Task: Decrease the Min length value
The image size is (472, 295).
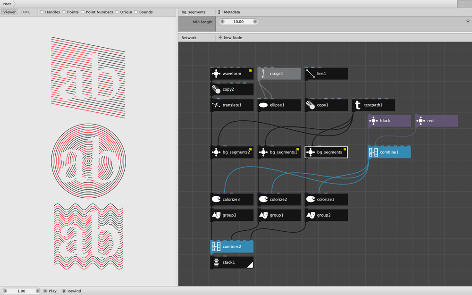Action: click(222, 22)
